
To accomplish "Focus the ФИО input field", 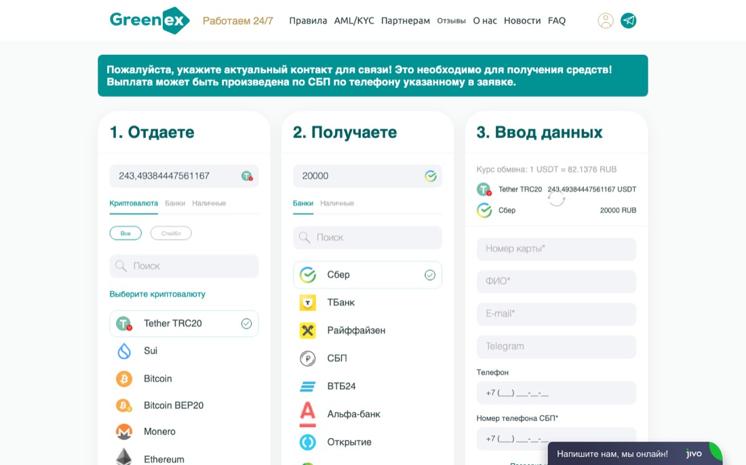I will [556, 282].
